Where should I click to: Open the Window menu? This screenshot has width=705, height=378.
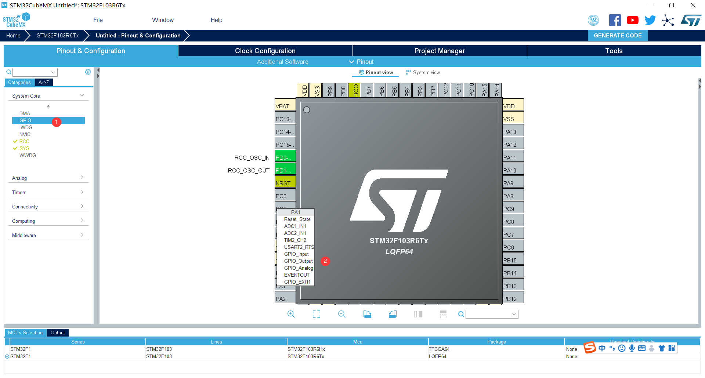(163, 20)
